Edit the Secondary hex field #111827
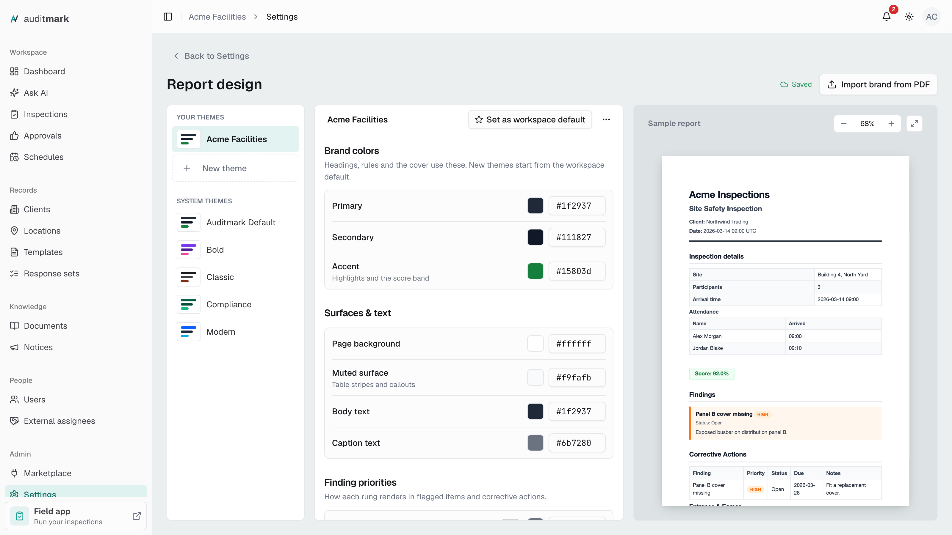Screen dimensions: 952x535 577,237
